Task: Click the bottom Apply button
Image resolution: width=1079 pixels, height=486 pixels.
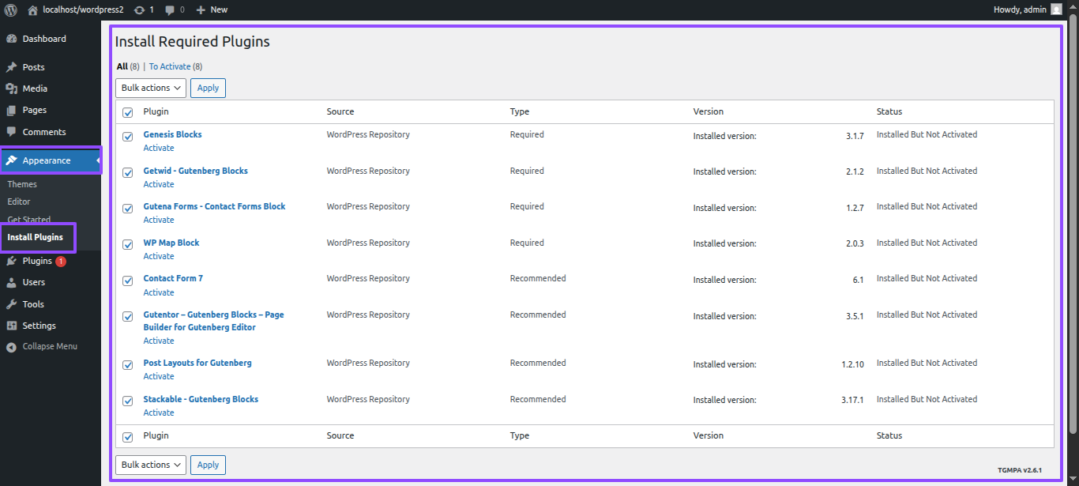Action: [x=208, y=465]
